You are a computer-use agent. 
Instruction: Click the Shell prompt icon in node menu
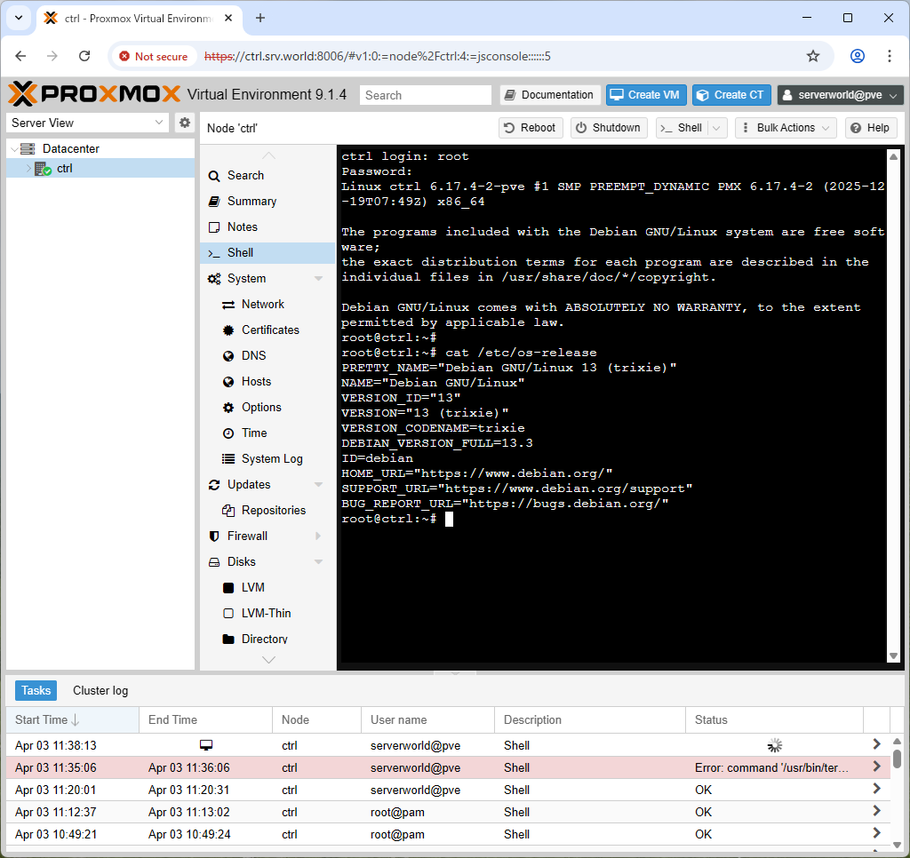tap(214, 253)
